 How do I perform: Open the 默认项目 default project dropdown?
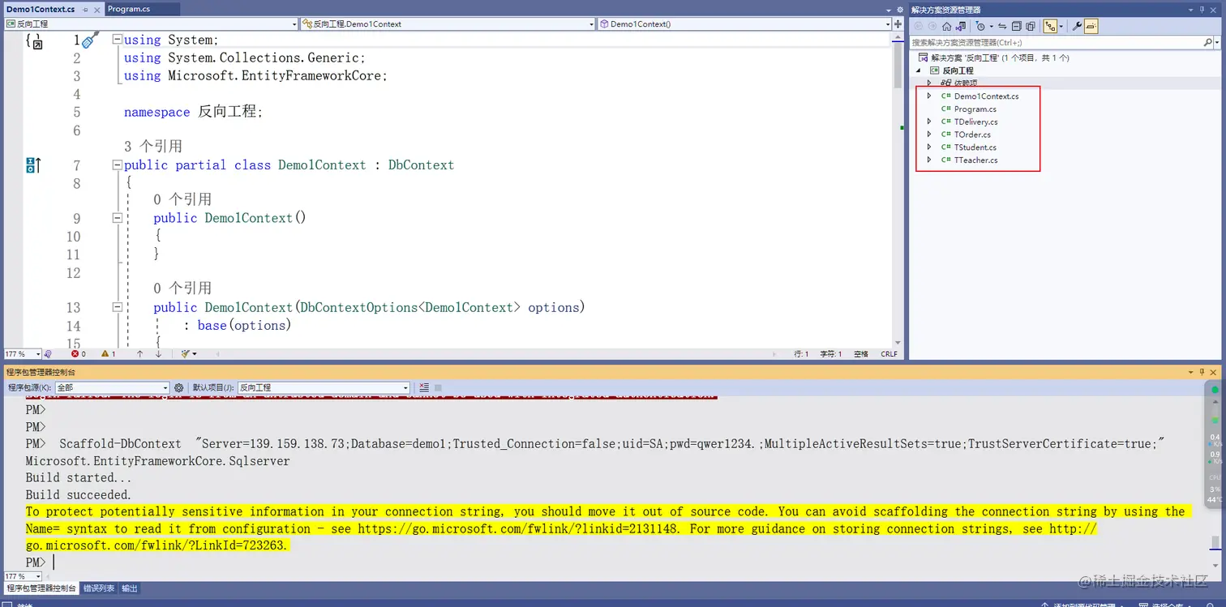[x=323, y=388]
